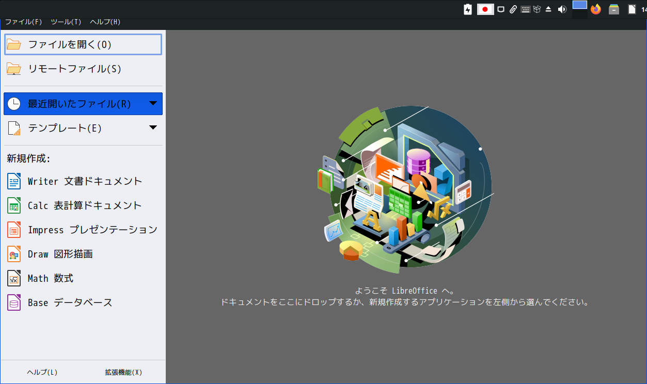
Task: Select the 最近開いたファイル(R) button
Action: 83,104
